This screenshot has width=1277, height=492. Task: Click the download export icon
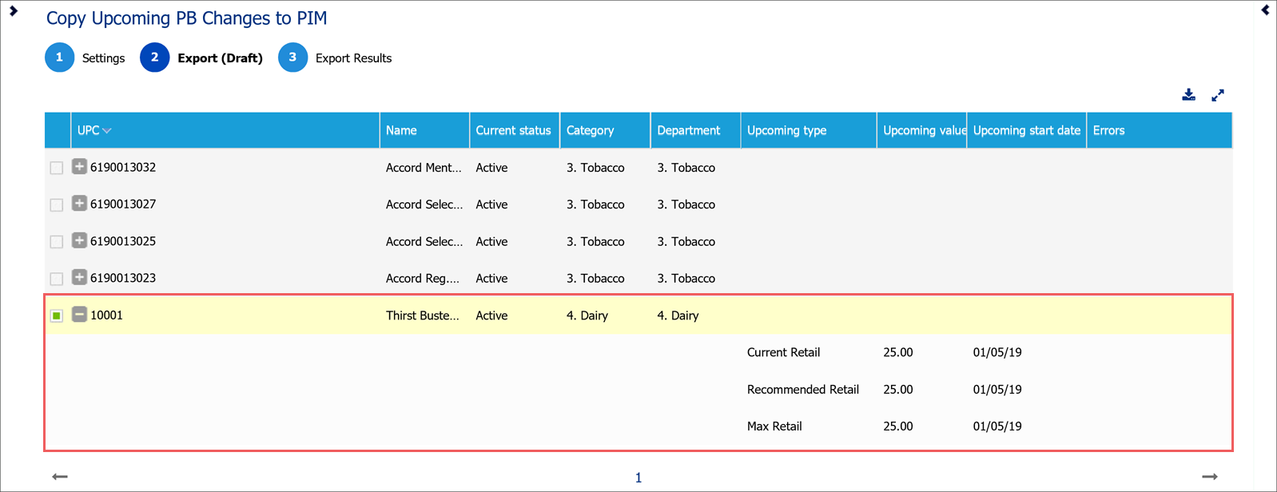(1188, 95)
